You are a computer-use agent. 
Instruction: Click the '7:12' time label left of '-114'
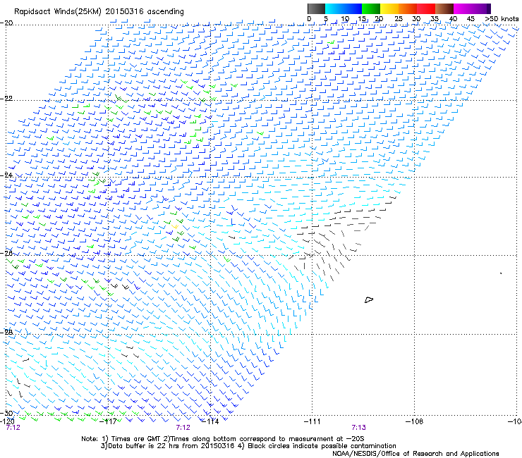click(183, 428)
